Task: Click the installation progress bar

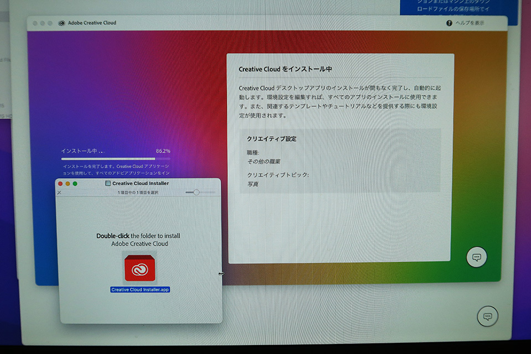Action: [x=116, y=159]
